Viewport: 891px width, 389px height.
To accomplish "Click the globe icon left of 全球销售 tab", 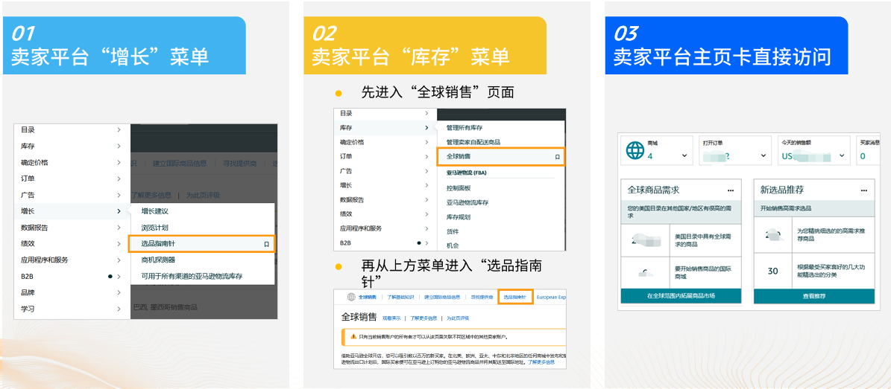I will click(351, 297).
